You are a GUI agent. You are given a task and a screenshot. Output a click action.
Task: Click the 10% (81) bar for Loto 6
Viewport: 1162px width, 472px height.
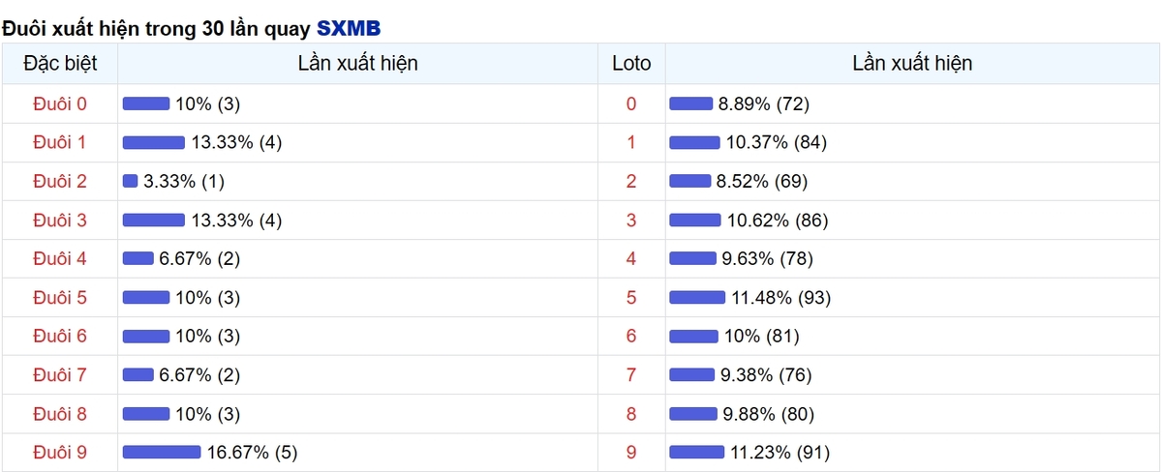point(693,336)
